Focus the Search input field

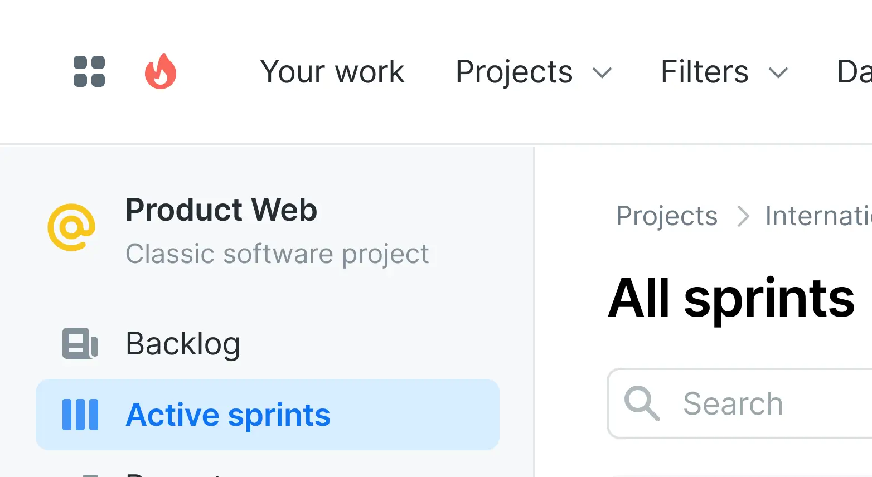point(769,403)
